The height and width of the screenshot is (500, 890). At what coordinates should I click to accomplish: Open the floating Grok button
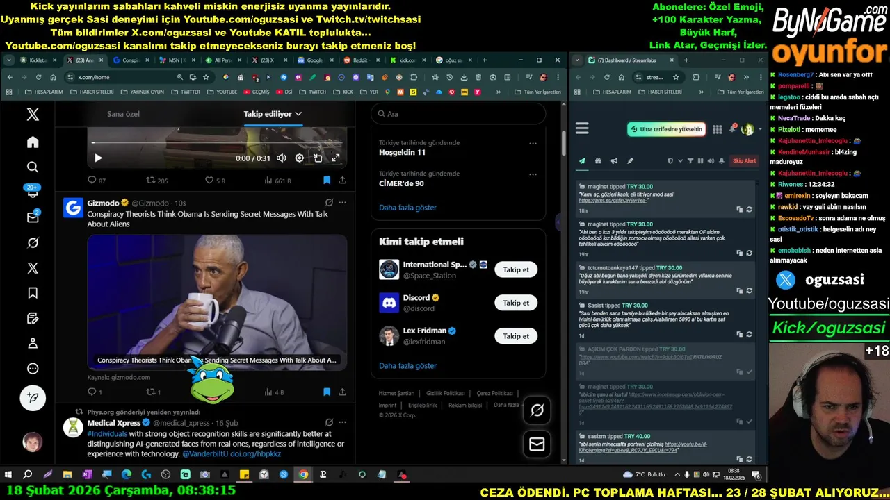click(x=537, y=410)
